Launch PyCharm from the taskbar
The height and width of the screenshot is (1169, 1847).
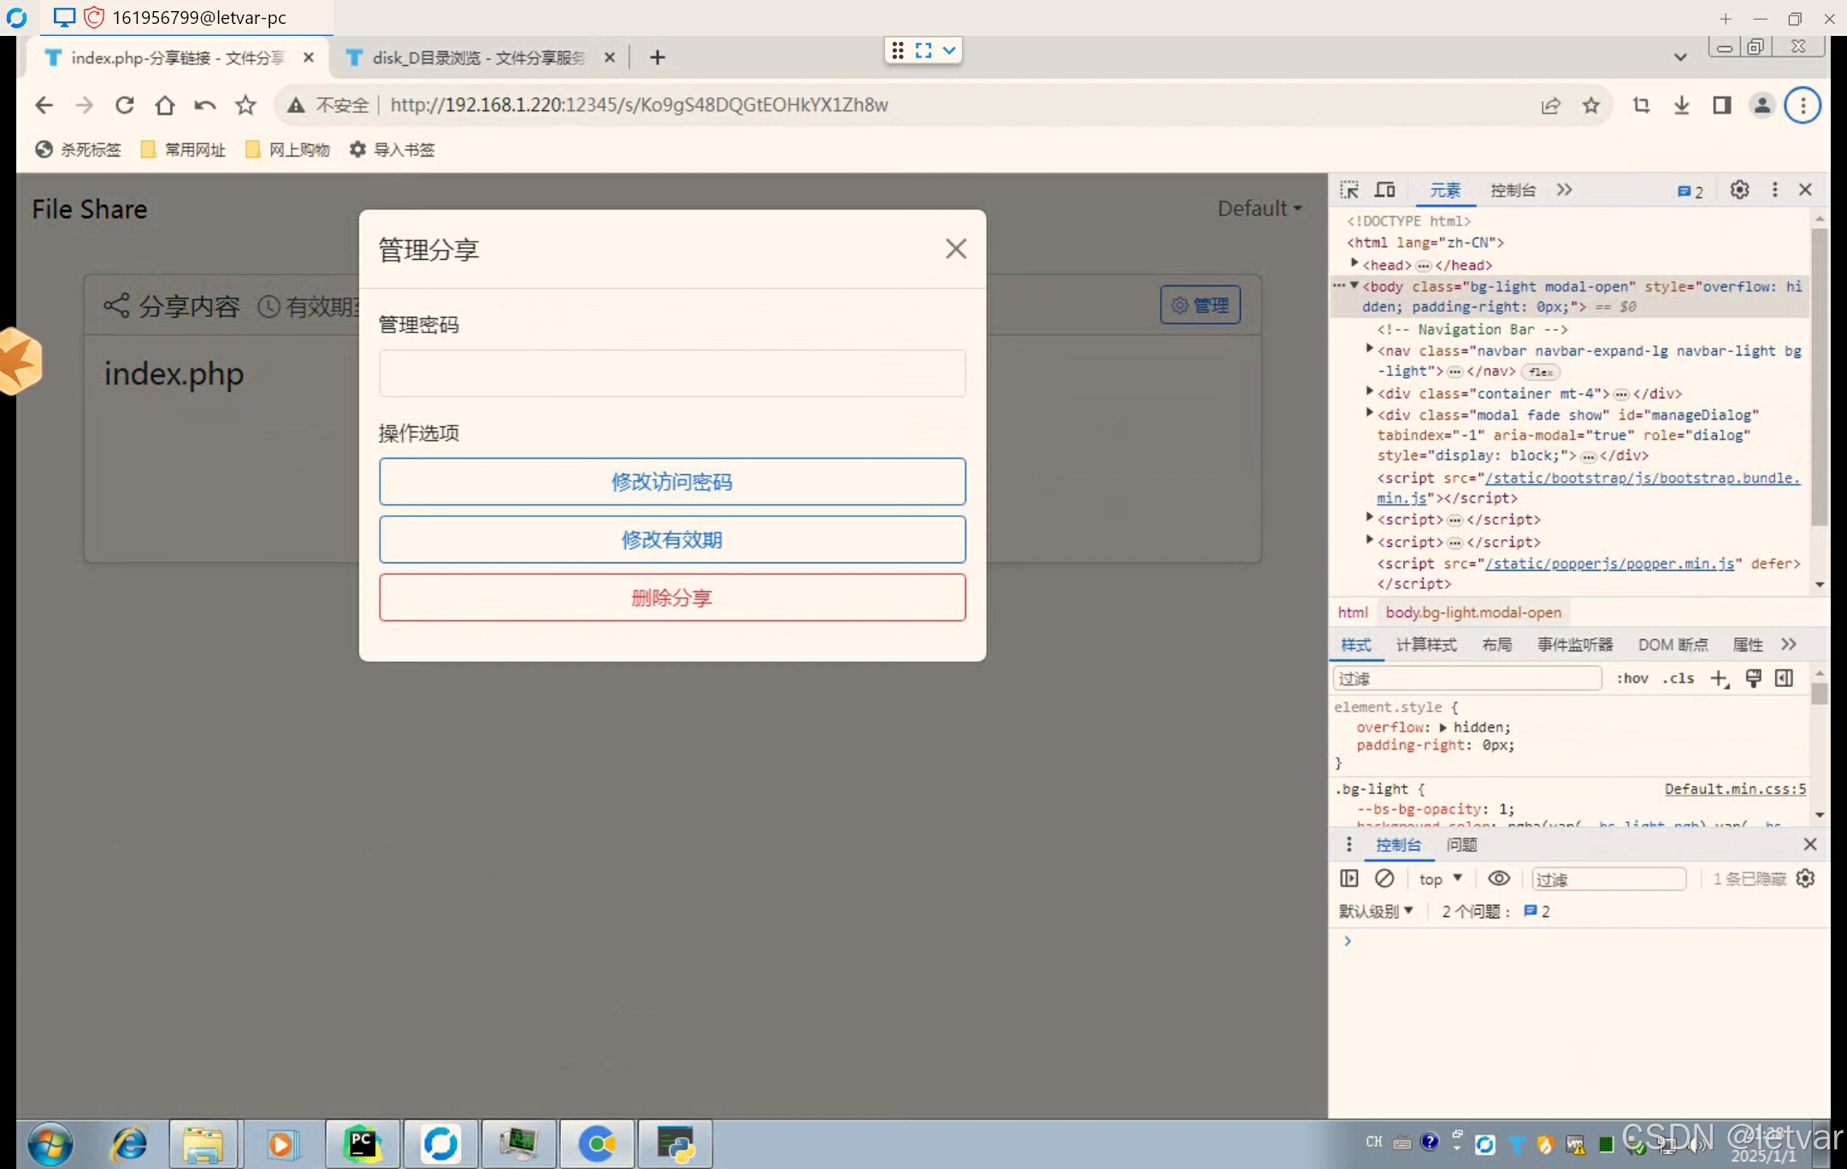click(363, 1144)
